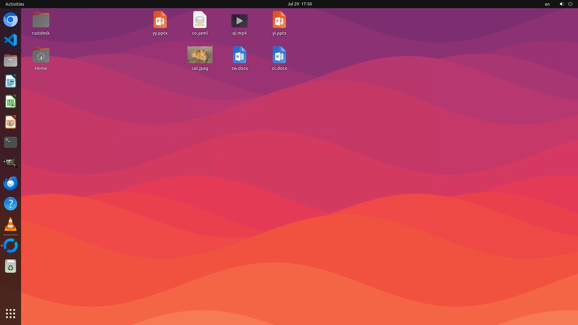This screenshot has width=578, height=325.
Task: Select the qi.mp4 video file
Action: [x=239, y=21]
